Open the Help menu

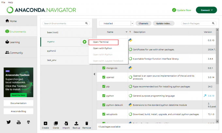pyautogui.click(x=10, y=2)
